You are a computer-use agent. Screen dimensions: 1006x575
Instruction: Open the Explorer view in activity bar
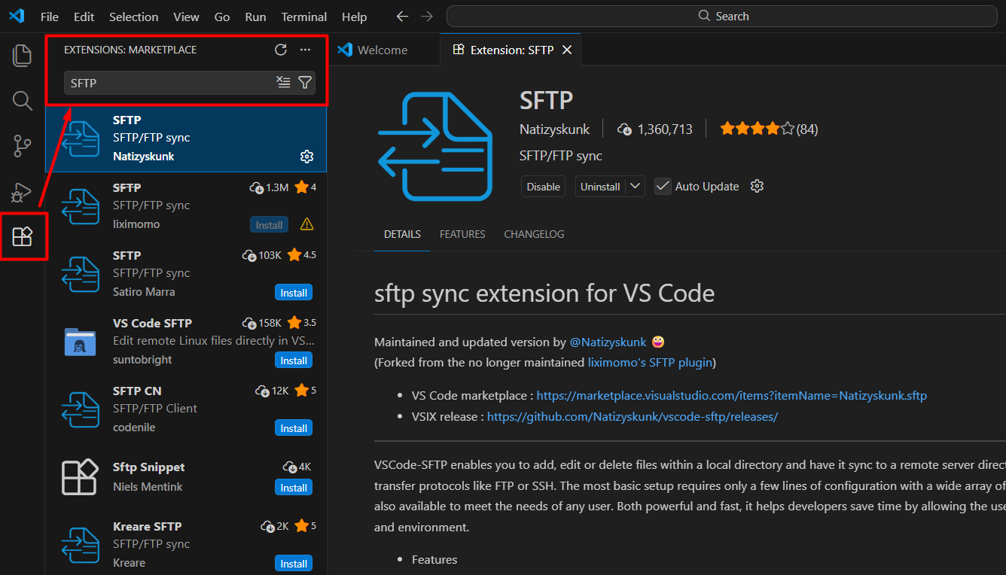click(23, 55)
